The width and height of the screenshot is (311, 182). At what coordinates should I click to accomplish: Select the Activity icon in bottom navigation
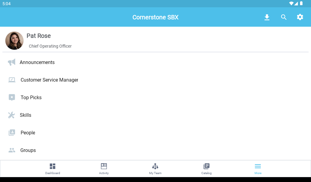point(104,166)
